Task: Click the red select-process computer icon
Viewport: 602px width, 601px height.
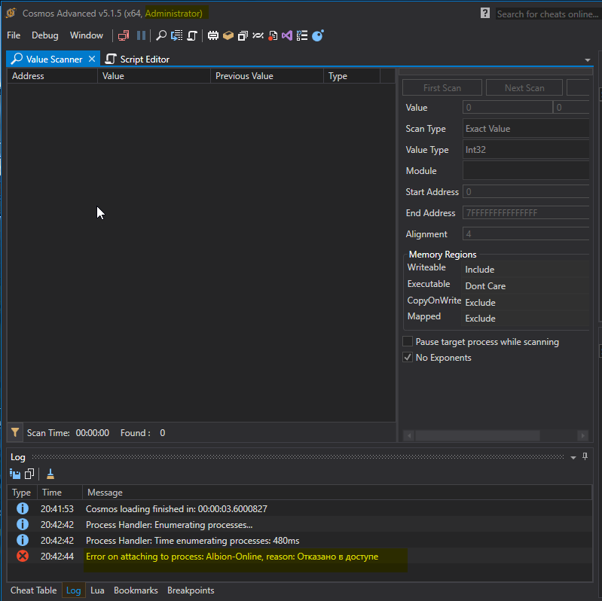Action: tap(124, 35)
